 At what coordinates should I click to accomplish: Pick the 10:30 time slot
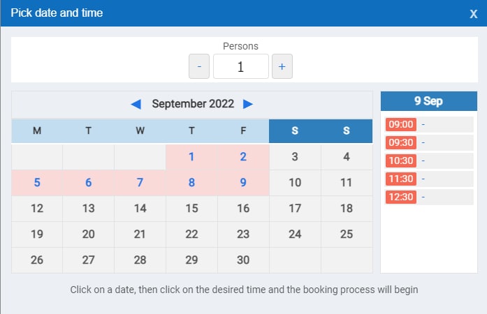pyautogui.click(x=401, y=160)
